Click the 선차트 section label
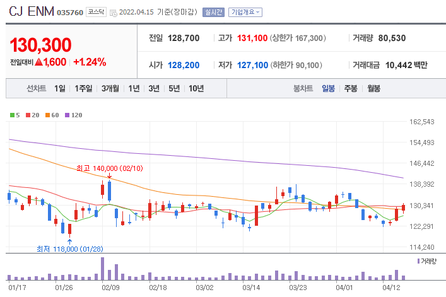 point(37,88)
